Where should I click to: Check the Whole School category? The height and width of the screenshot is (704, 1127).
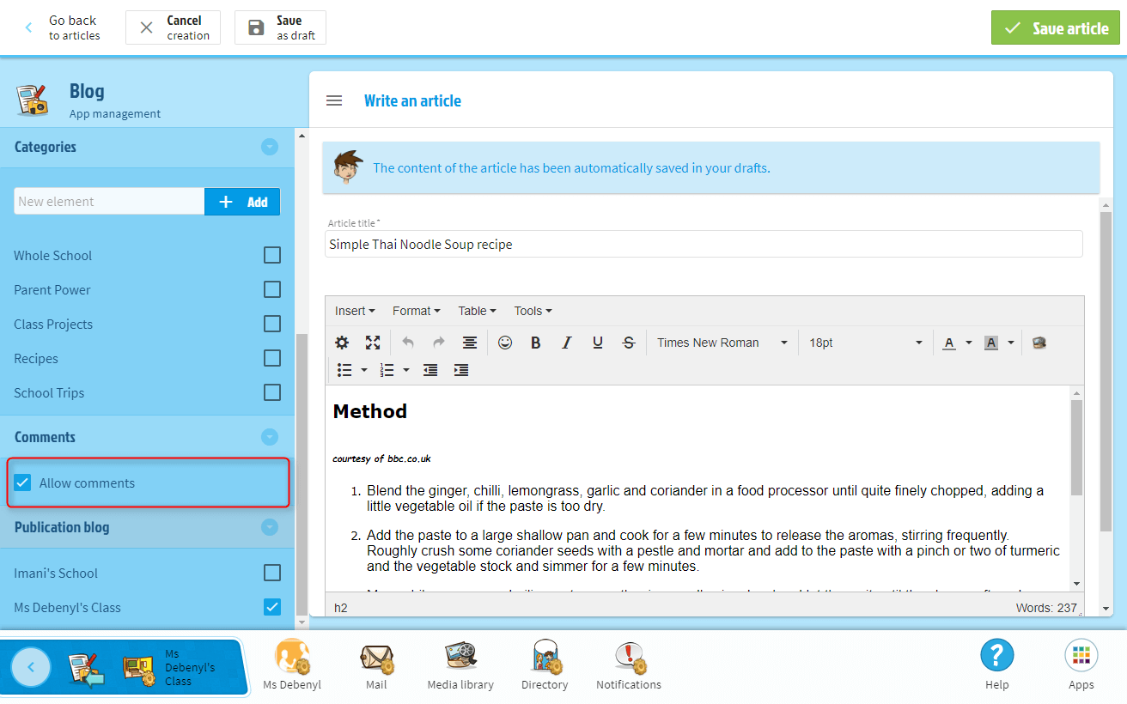click(272, 255)
